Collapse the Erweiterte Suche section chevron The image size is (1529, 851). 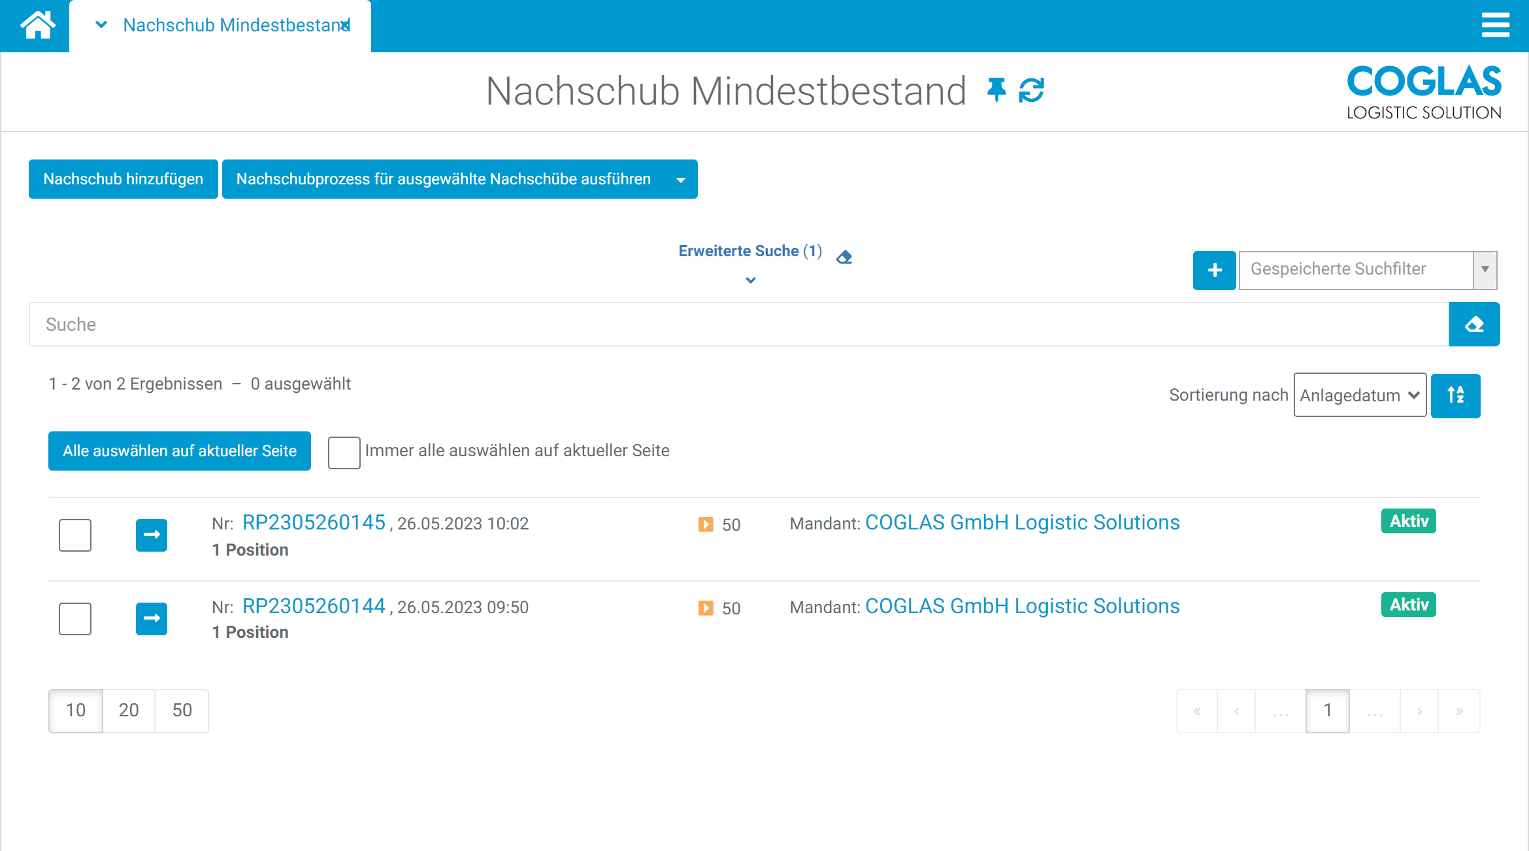750,280
